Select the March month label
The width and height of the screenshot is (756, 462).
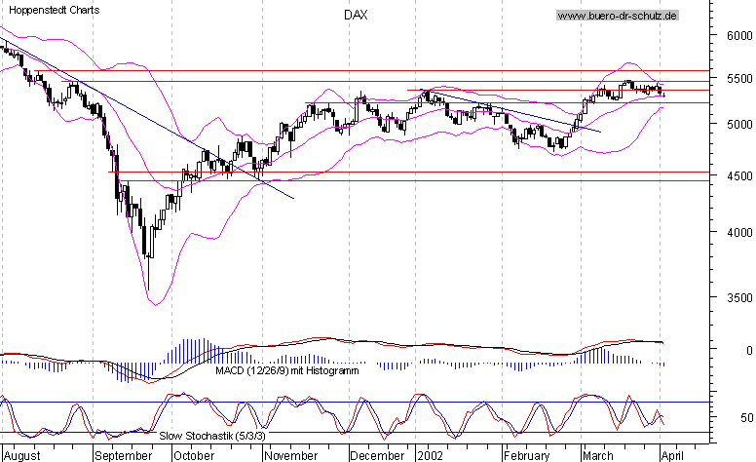pyautogui.click(x=598, y=456)
